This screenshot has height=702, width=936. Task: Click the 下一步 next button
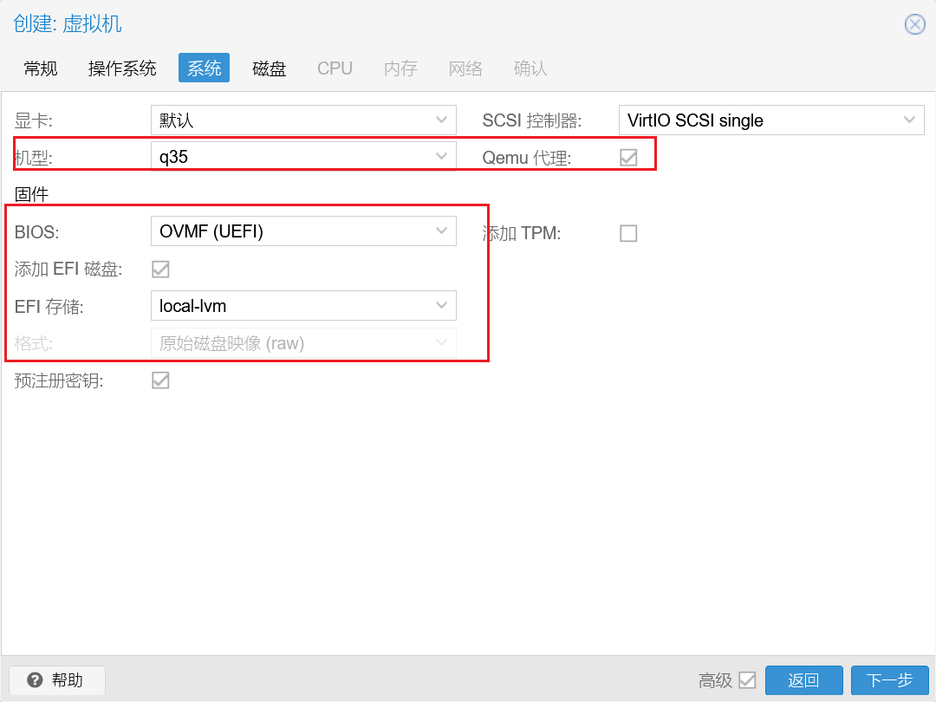[x=889, y=680]
